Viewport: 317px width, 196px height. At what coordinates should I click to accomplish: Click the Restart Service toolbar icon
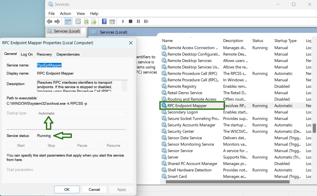tap(146, 21)
